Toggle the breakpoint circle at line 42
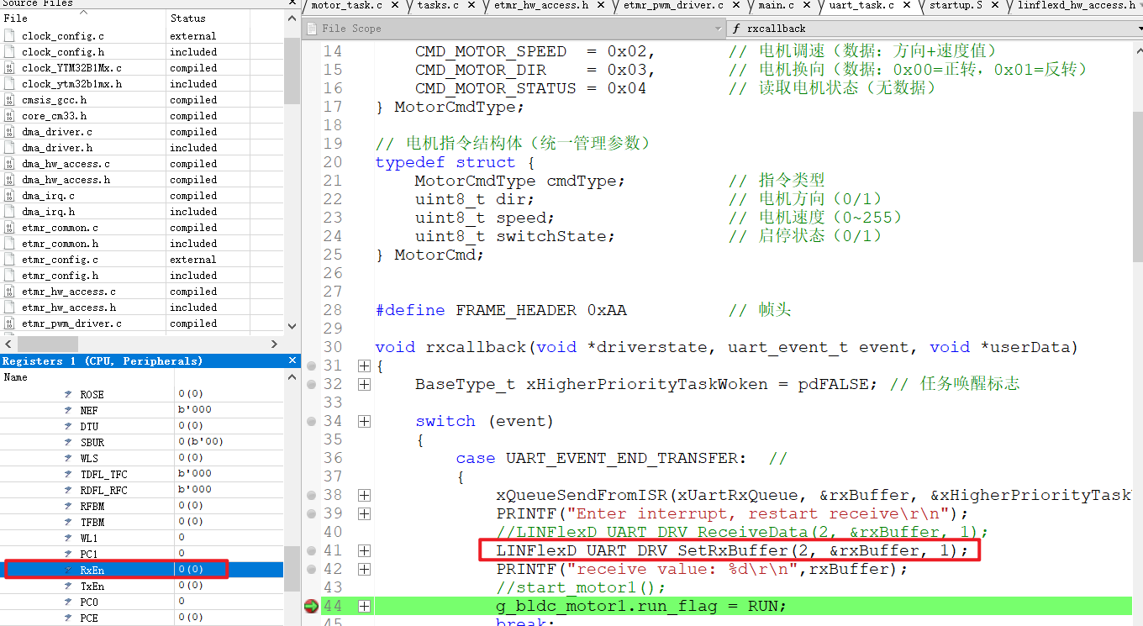 (x=311, y=568)
